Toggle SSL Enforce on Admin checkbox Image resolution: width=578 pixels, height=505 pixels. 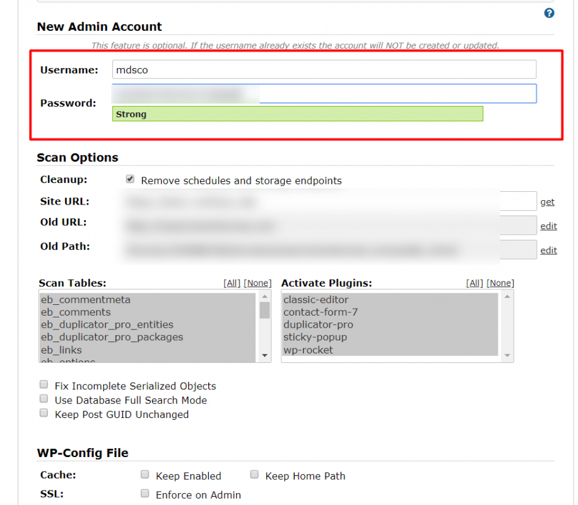(145, 493)
